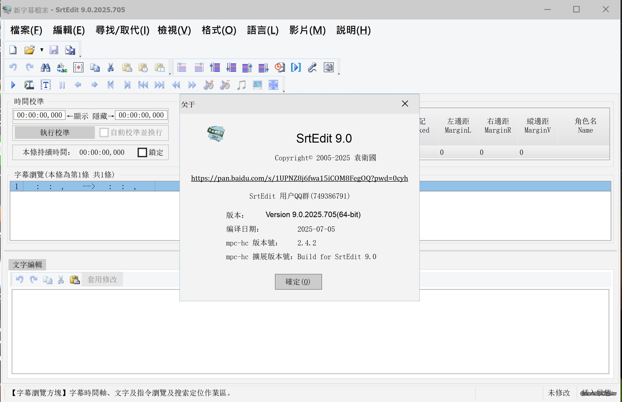This screenshot has height=402, width=622.
Task: Click the double-arrow skip-to-start button
Action: 143,85
